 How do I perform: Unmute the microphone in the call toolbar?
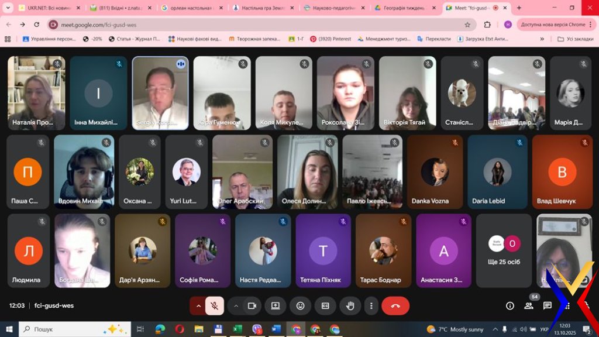(215, 305)
